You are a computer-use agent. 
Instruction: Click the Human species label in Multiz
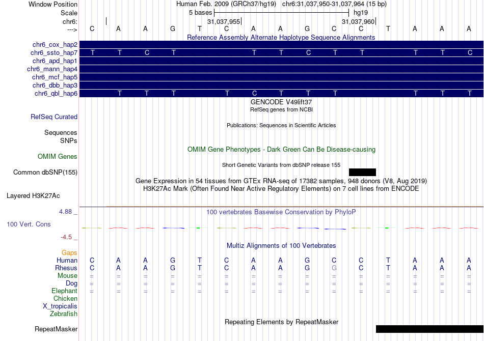67,261
